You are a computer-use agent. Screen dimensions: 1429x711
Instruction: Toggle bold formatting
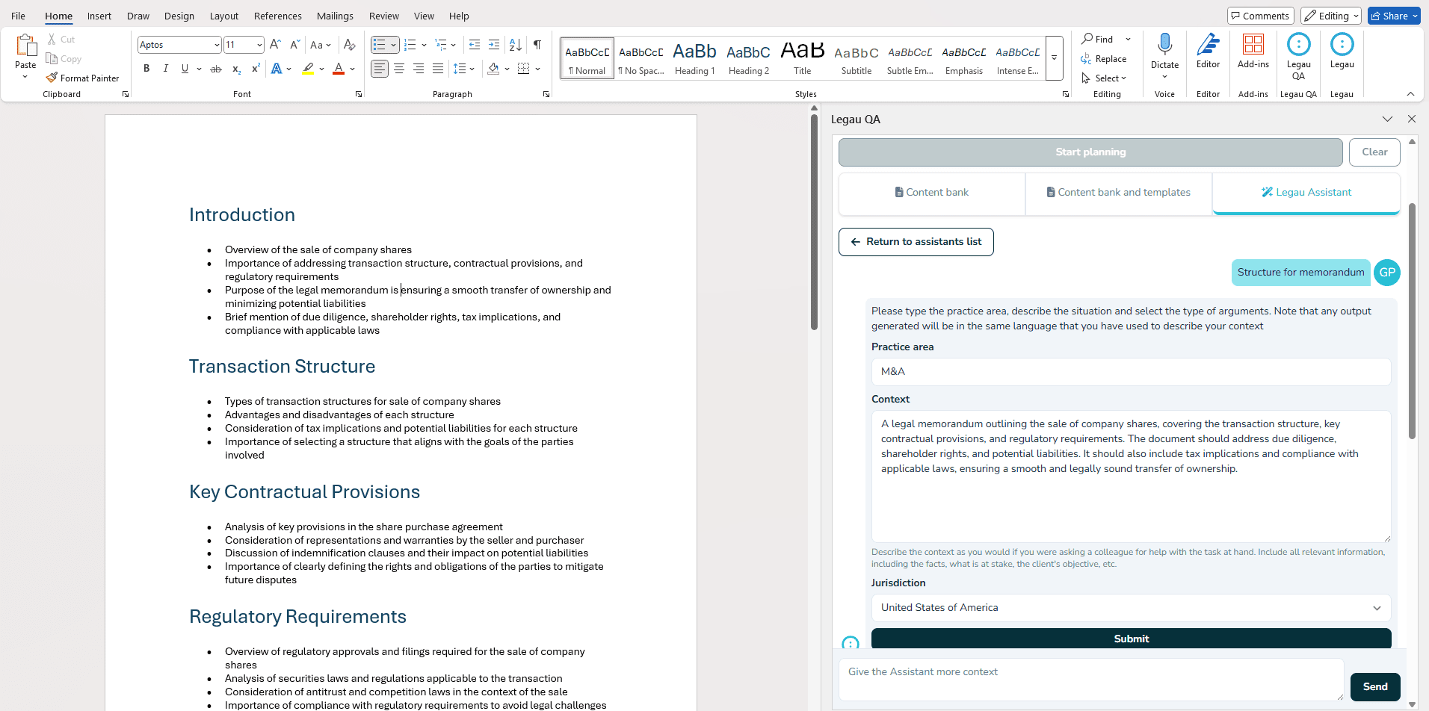click(x=146, y=69)
